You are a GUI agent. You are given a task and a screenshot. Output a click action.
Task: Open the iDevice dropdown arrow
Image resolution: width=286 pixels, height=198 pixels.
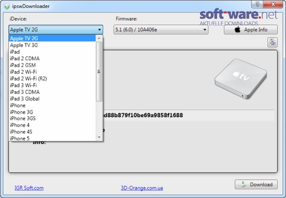coord(100,30)
